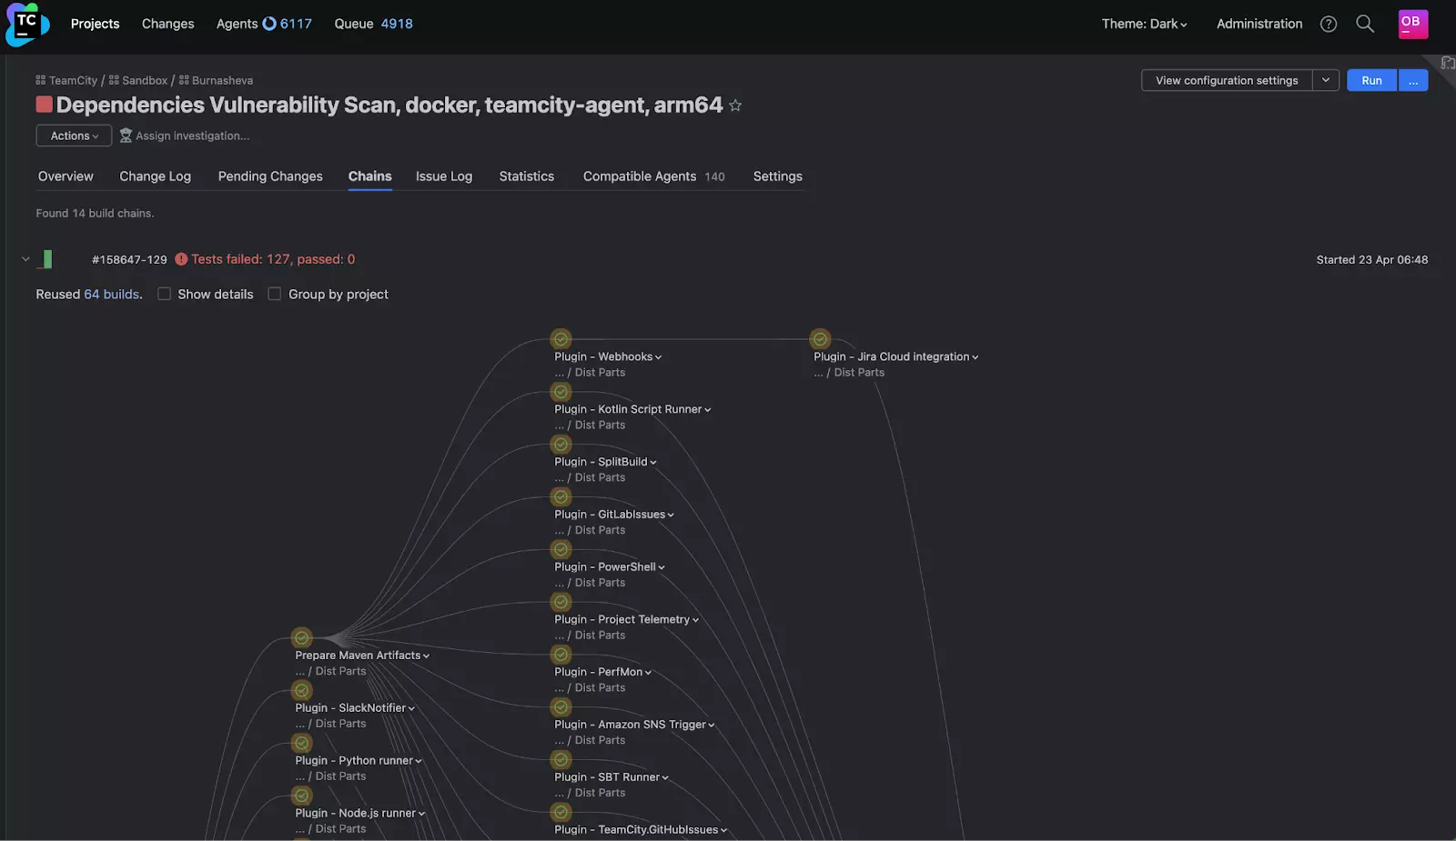Image resolution: width=1456 pixels, height=841 pixels.
Task: Open the help question-mark icon
Action: tap(1328, 24)
